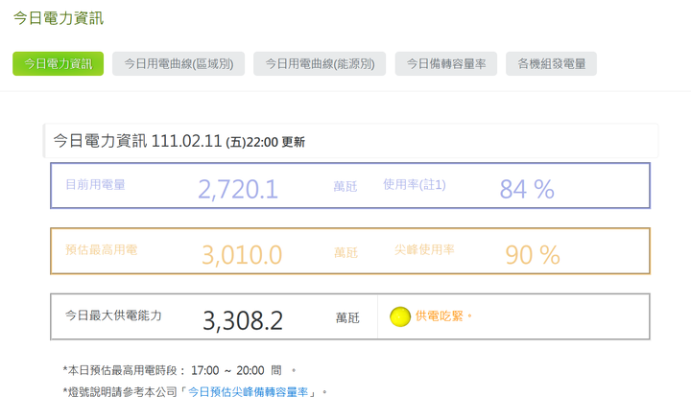
Task: Click the 萬瓩 unit beside 3,308.2
Action: [x=347, y=317]
